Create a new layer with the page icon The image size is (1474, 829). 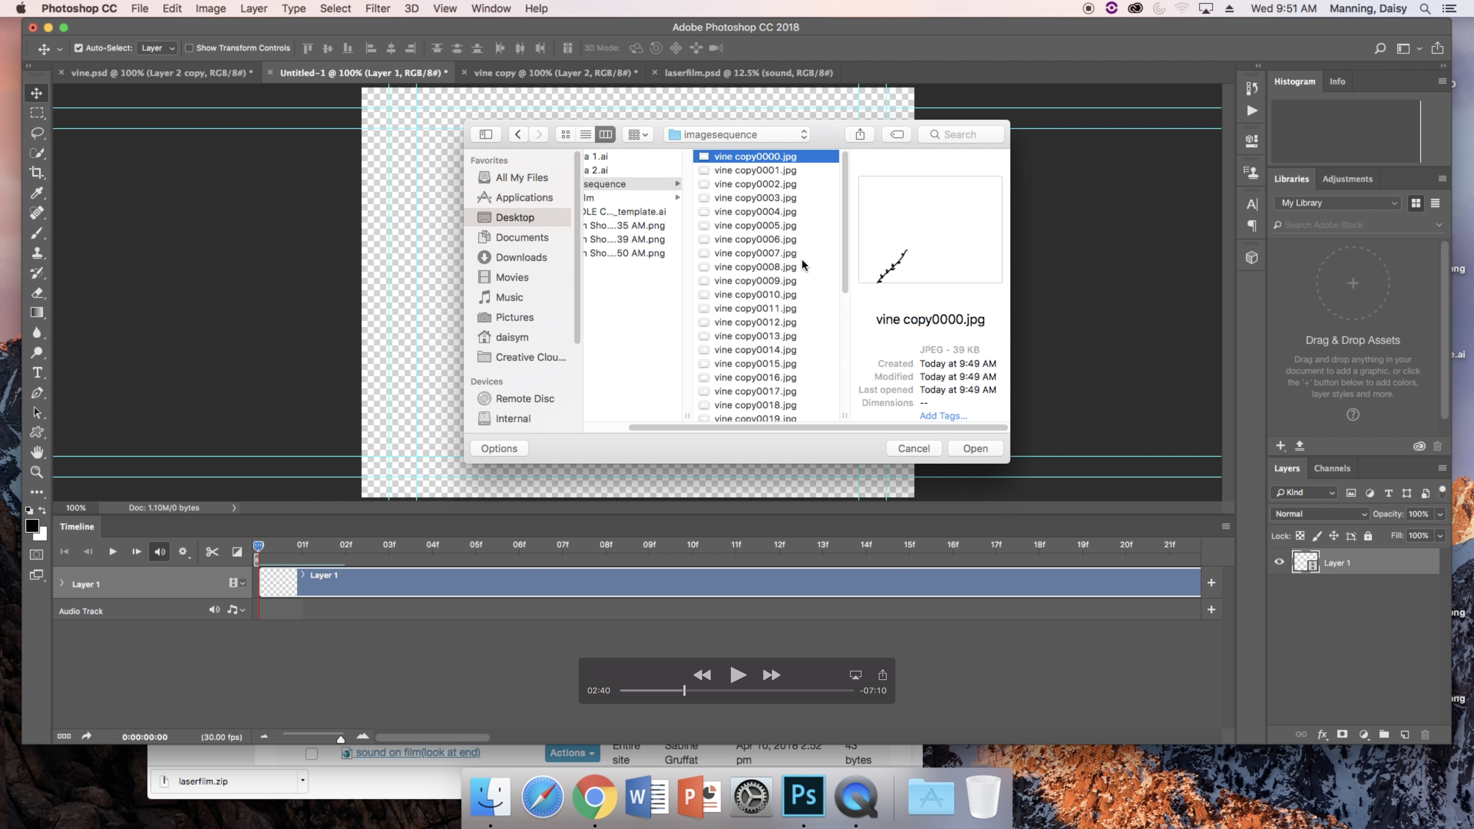pos(1405,735)
